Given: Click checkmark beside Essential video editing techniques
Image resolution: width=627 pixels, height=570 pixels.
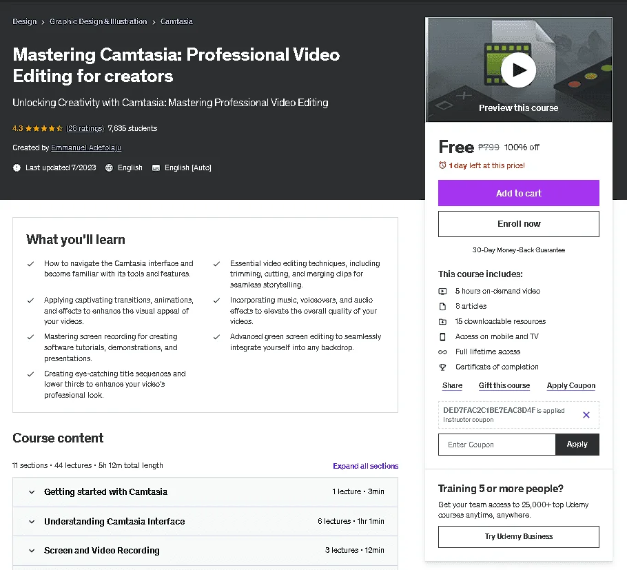Looking at the screenshot, I should point(216,263).
